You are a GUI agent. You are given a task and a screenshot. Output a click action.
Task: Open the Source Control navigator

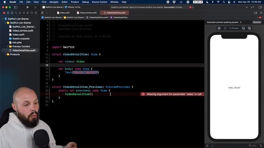[x=8, y=13]
